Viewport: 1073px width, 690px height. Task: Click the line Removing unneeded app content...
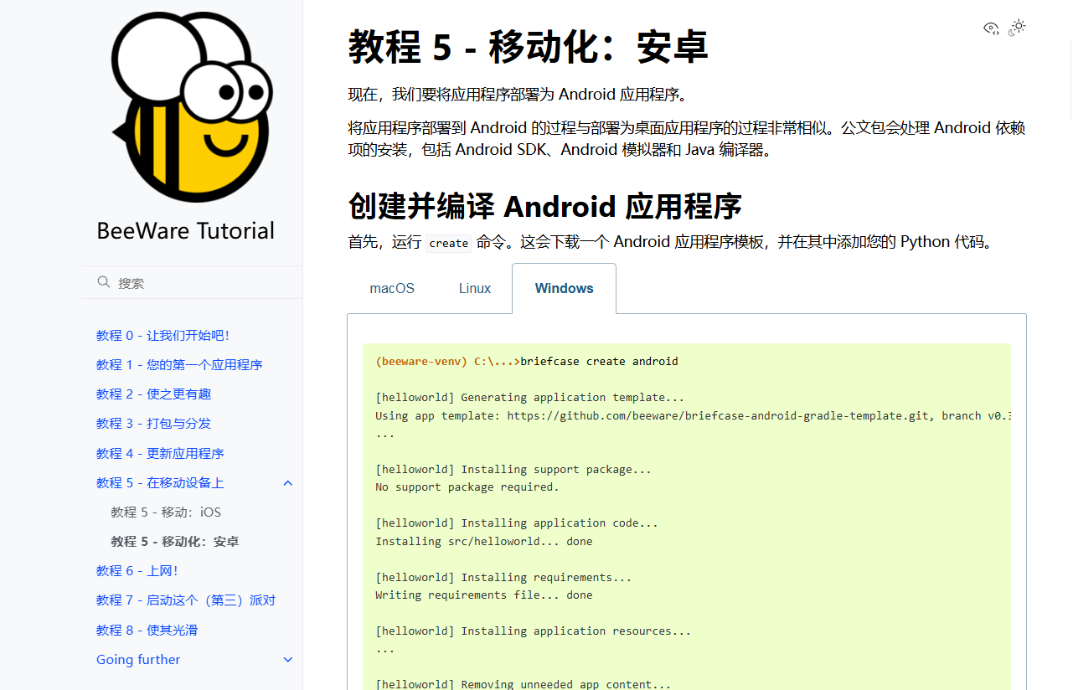click(524, 684)
